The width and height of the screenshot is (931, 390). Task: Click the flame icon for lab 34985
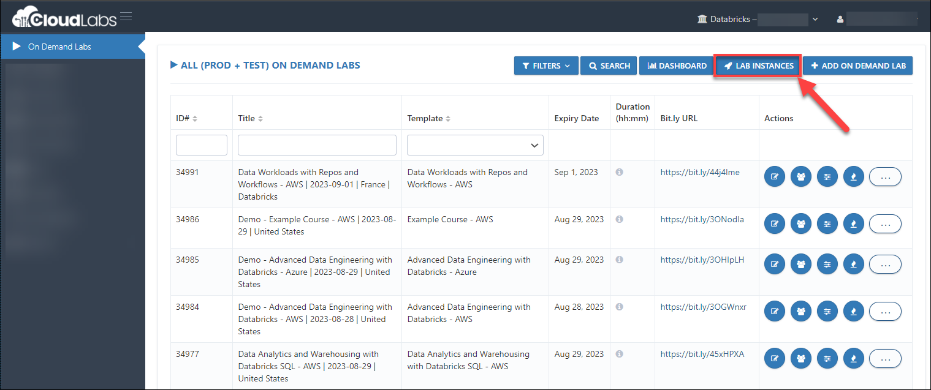pyautogui.click(x=854, y=264)
